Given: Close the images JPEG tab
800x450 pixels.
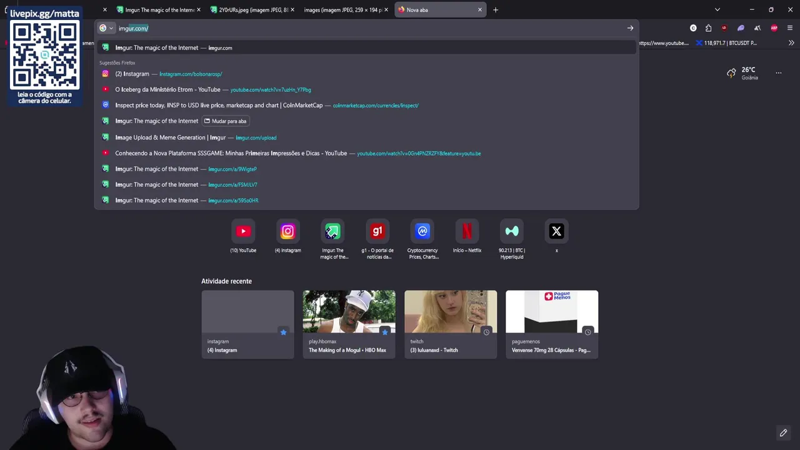Looking at the screenshot, I should click(x=386, y=10).
